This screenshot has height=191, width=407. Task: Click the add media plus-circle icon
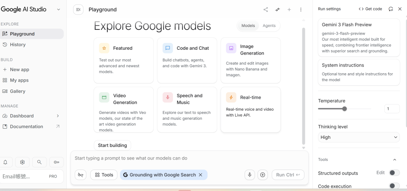pos(262,175)
